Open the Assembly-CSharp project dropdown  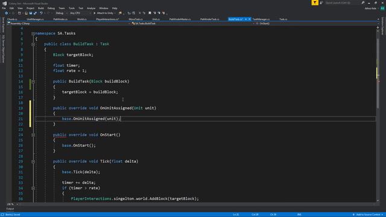tap(68, 24)
